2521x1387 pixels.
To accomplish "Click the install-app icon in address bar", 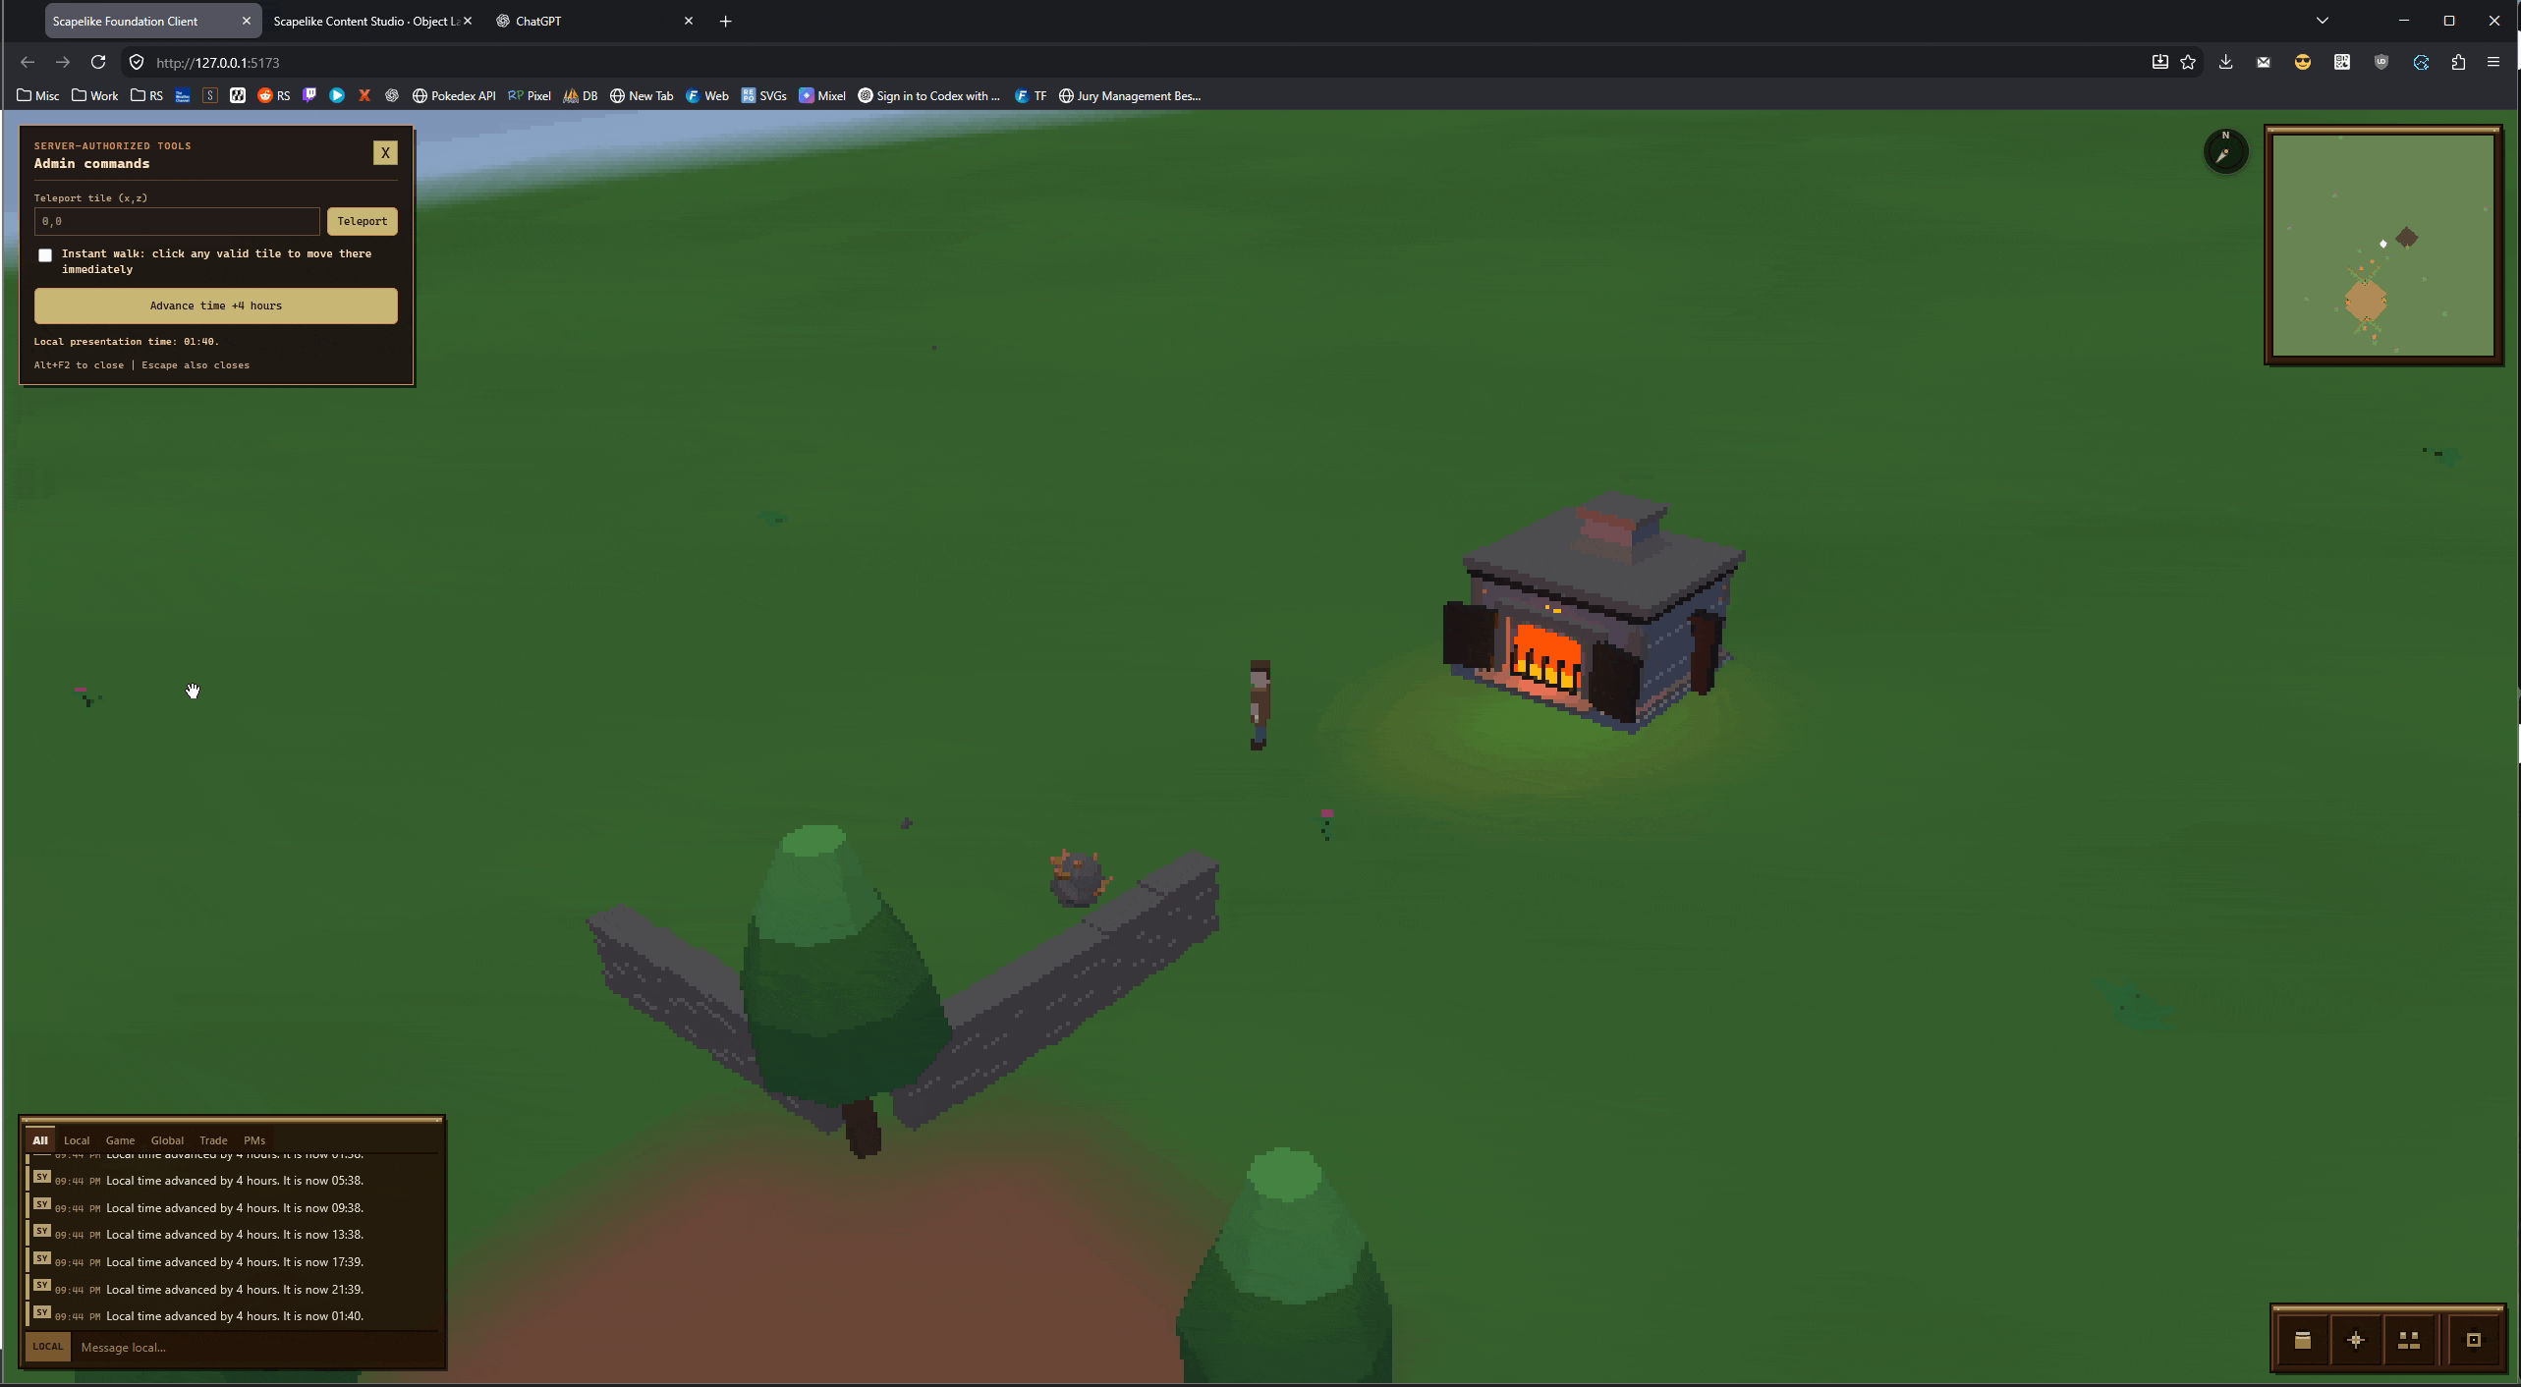I will pos(2159,62).
